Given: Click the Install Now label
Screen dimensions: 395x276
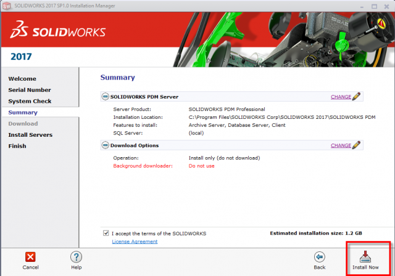Looking at the screenshot, I should (x=365, y=267).
